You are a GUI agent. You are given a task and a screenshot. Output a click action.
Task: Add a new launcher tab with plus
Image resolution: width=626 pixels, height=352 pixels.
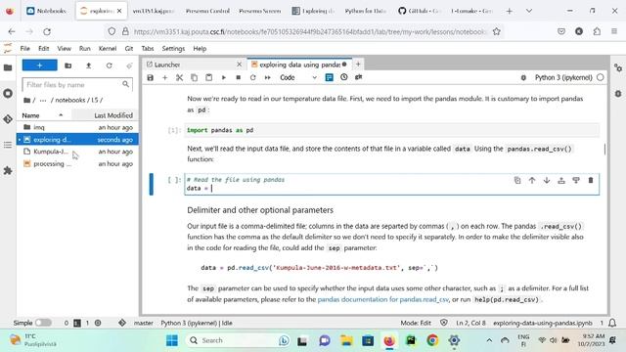coord(358,64)
